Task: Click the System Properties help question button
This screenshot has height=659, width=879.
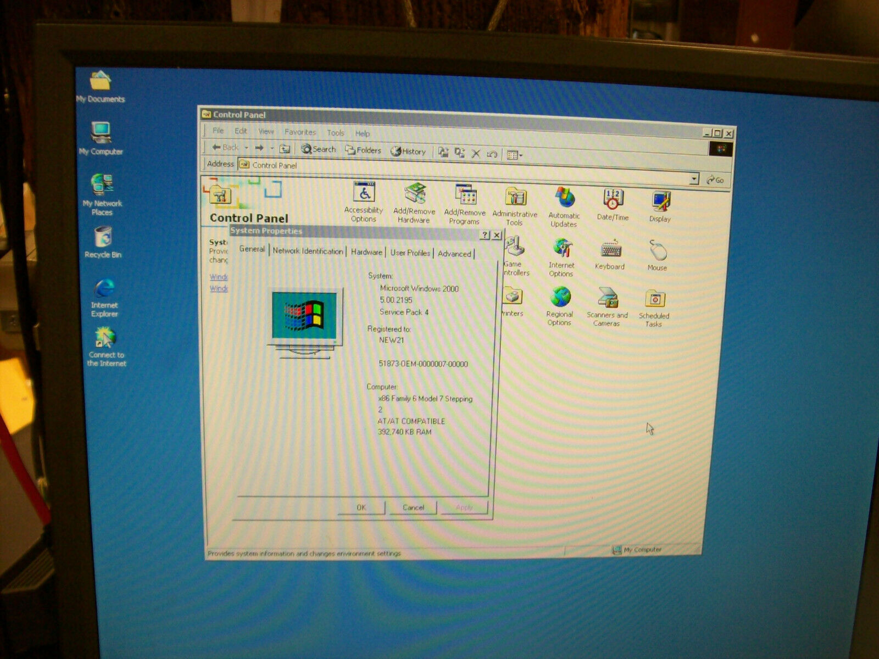Action: [485, 235]
